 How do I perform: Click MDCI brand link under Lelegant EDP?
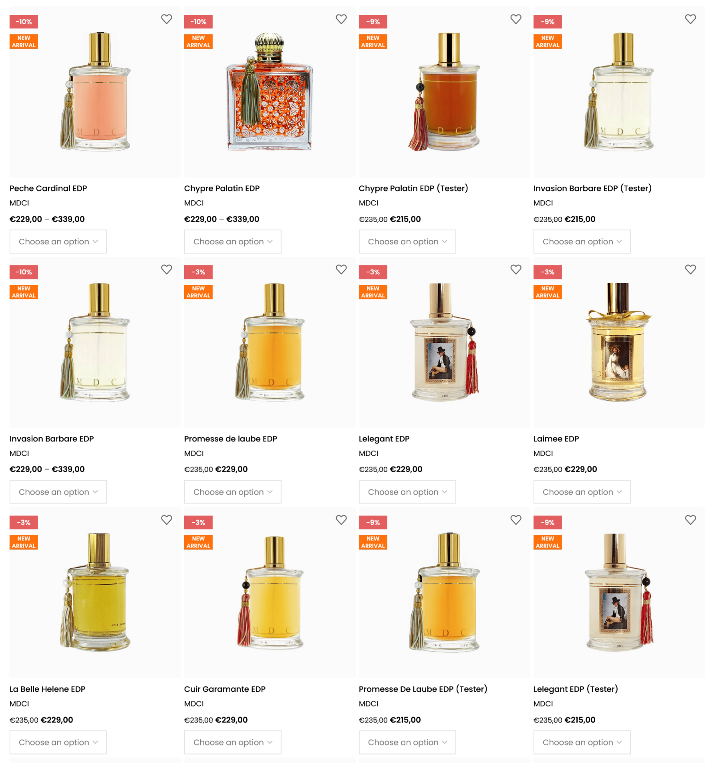tap(369, 453)
